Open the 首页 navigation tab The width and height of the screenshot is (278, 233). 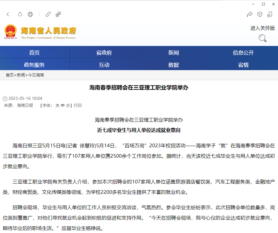pos(35,53)
